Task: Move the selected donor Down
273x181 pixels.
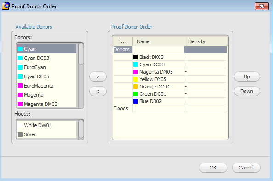Action: pos(247,91)
